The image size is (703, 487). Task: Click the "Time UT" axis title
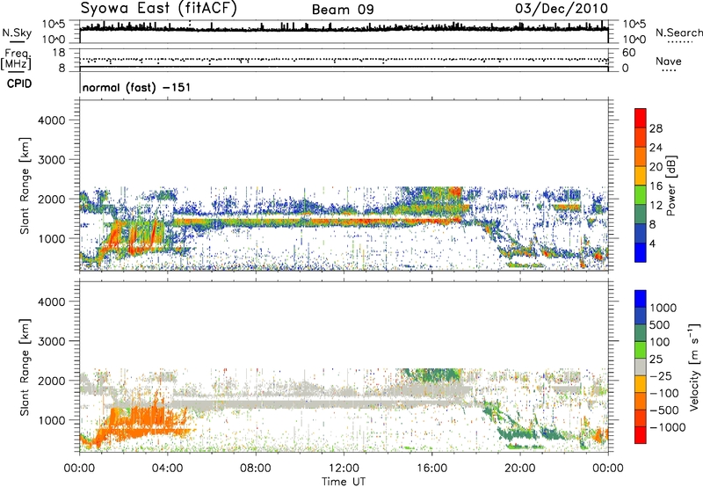coord(344,481)
